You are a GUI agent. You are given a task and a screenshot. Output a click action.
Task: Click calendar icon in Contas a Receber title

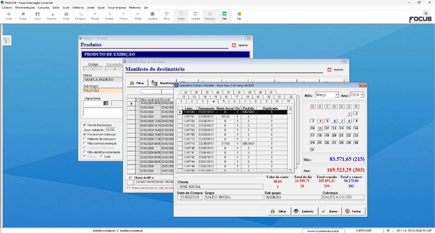(x=176, y=85)
